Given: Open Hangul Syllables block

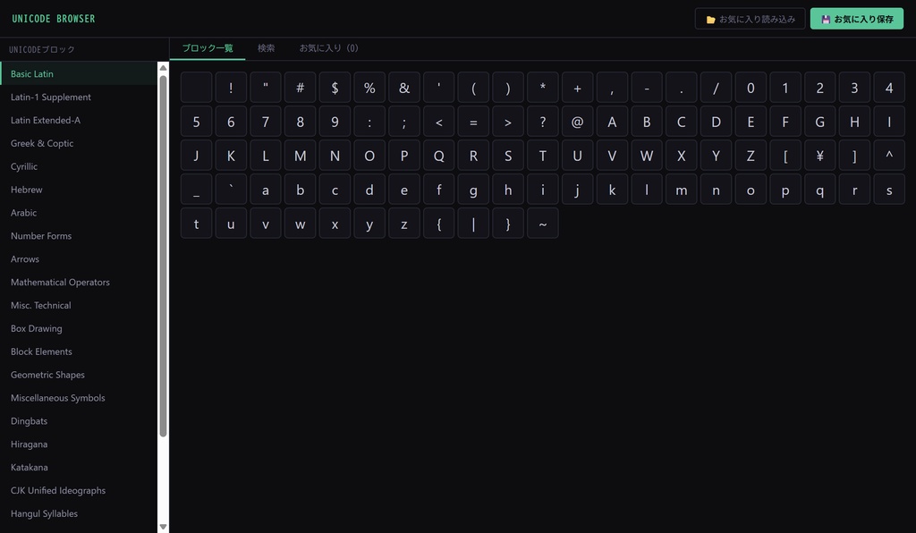Looking at the screenshot, I should (x=79, y=513).
